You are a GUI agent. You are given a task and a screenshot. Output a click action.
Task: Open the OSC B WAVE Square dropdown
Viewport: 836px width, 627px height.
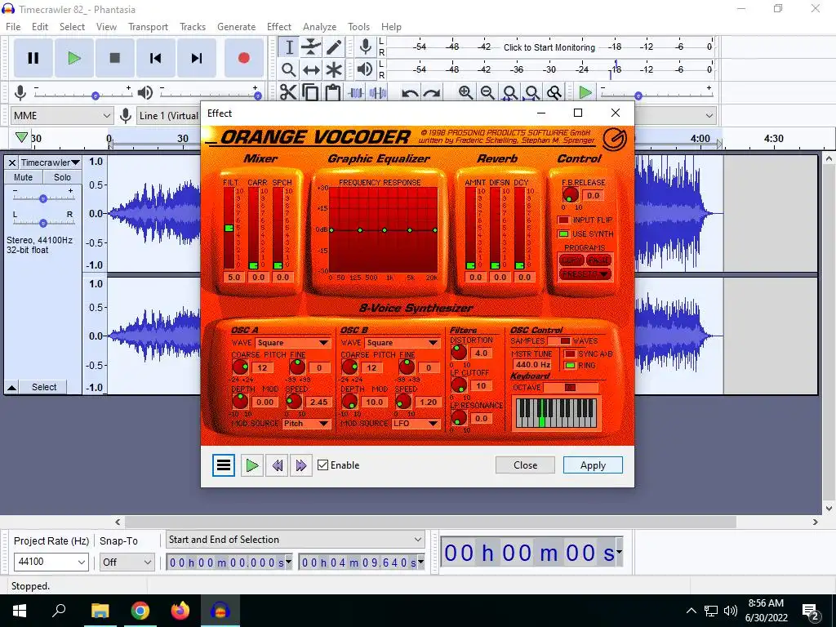(x=402, y=342)
